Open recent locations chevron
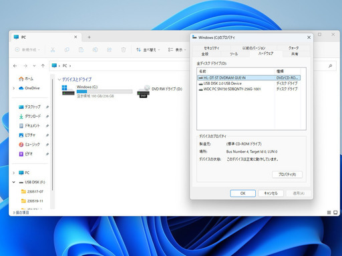Viewport: 342px width, 256px height. [x=34, y=66]
